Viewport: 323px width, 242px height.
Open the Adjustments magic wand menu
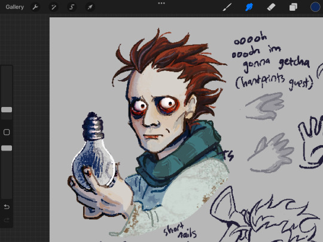tap(54, 7)
